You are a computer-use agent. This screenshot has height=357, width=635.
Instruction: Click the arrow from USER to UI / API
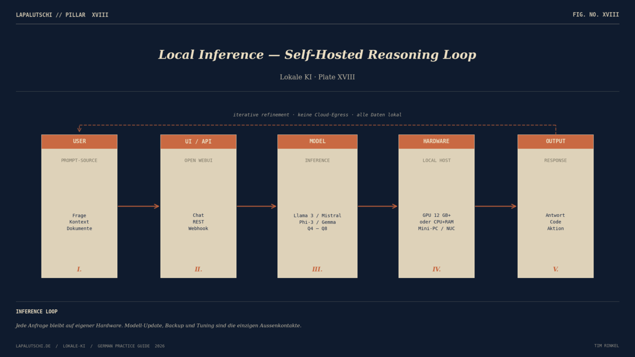click(x=138, y=206)
